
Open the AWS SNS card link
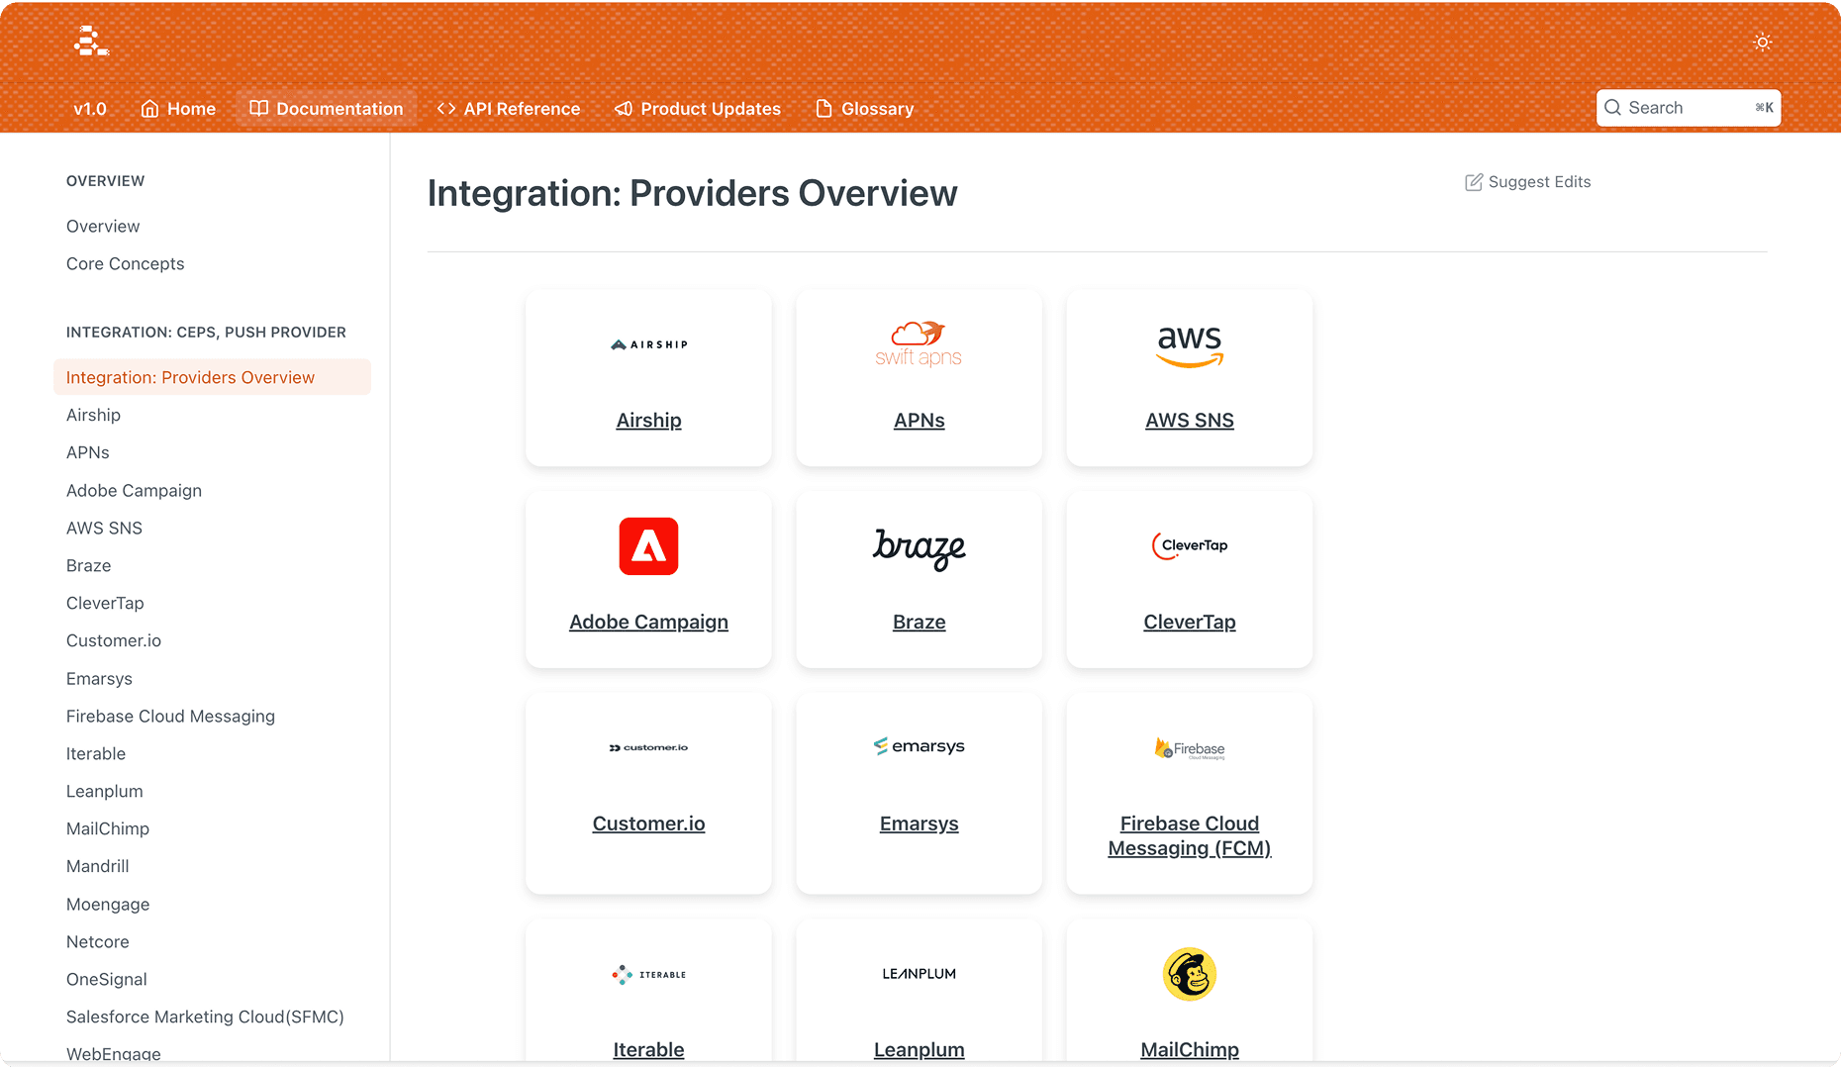(x=1190, y=421)
